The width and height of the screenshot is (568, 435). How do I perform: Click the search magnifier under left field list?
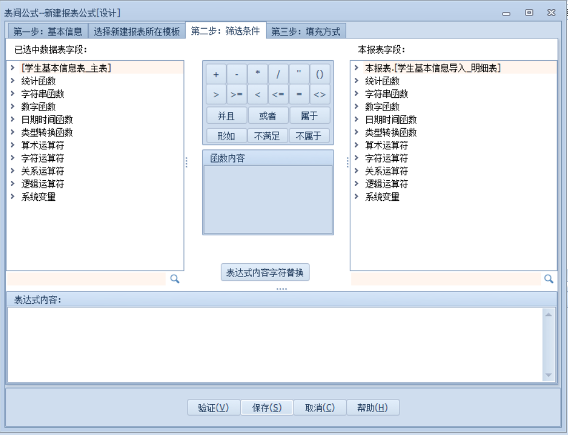pos(175,279)
